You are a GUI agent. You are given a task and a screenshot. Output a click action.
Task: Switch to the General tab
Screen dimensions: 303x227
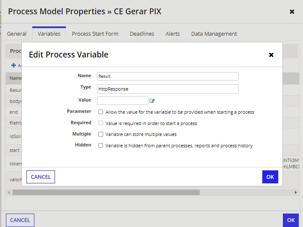17,34
